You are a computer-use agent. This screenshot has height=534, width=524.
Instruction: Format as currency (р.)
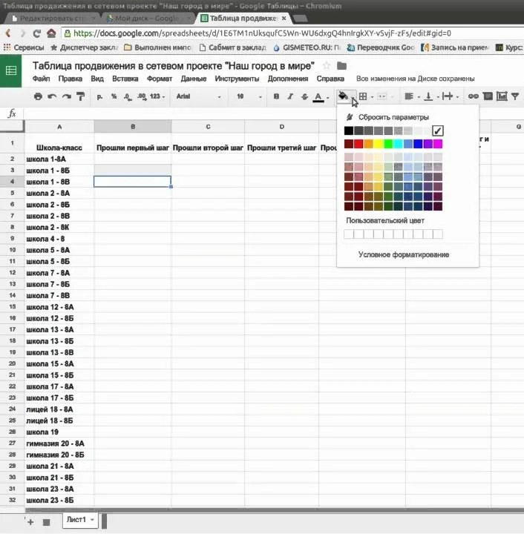coord(99,96)
